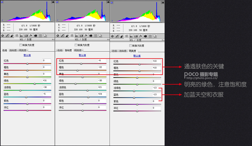
Task: Open Camera Calibration icon in Luminance panel
Action: click(145, 36)
